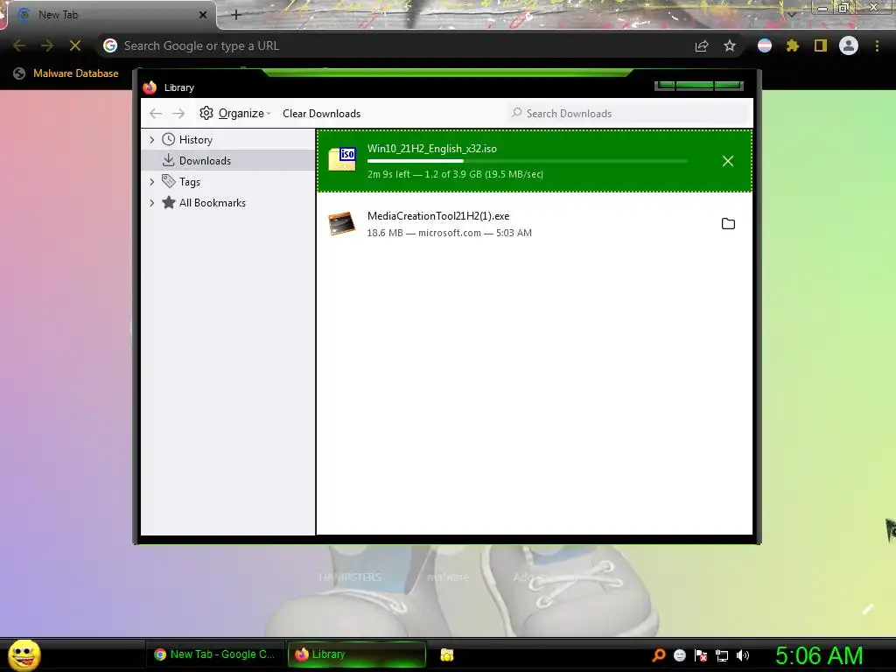Click the round gray tray icon beside the magnifier
The image size is (896, 672).
pyautogui.click(x=679, y=655)
